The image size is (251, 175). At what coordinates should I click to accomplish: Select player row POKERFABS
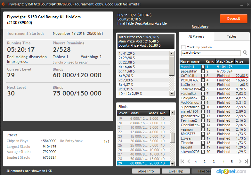tap(215, 80)
